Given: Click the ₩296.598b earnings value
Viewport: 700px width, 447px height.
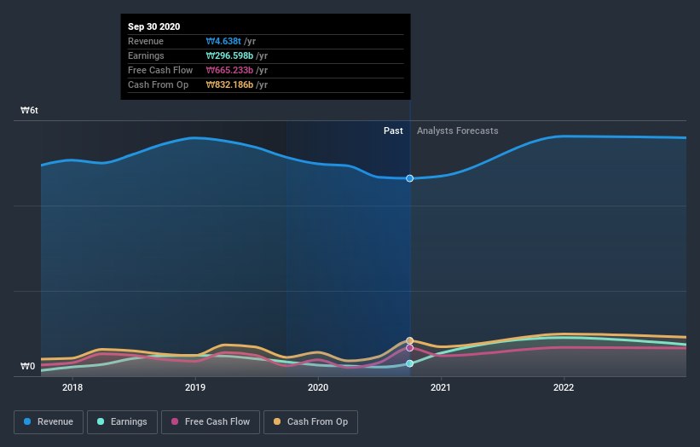Looking at the screenshot, I should pos(229,55).
